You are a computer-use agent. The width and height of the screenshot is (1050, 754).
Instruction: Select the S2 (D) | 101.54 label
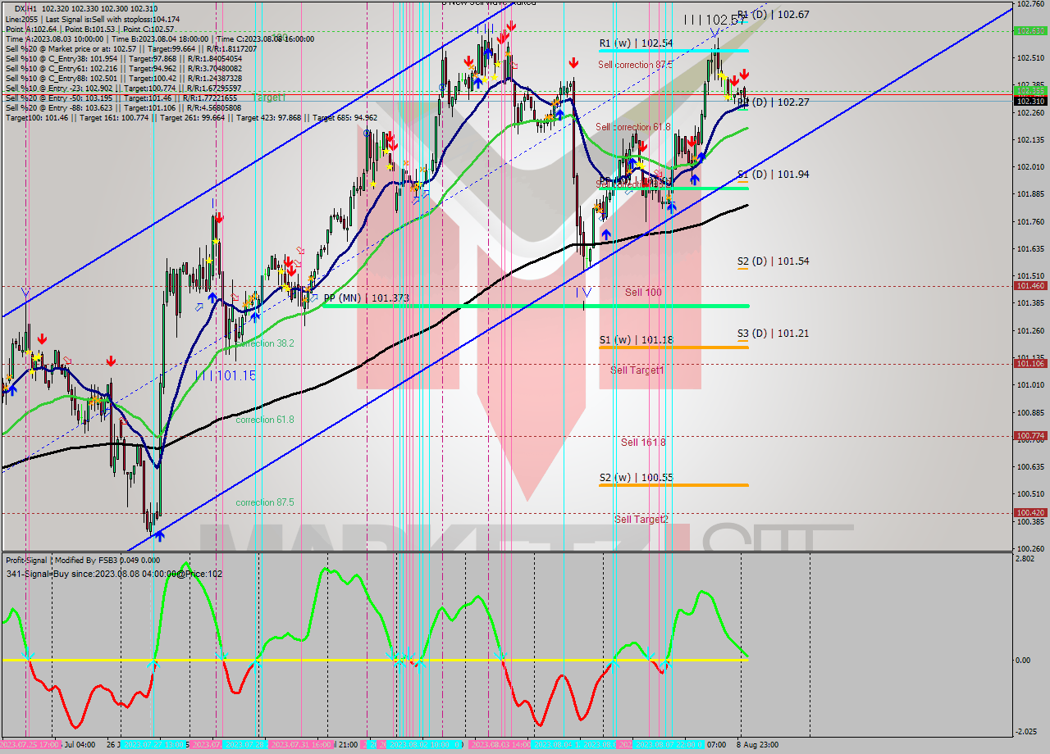(x=774, y=261)
